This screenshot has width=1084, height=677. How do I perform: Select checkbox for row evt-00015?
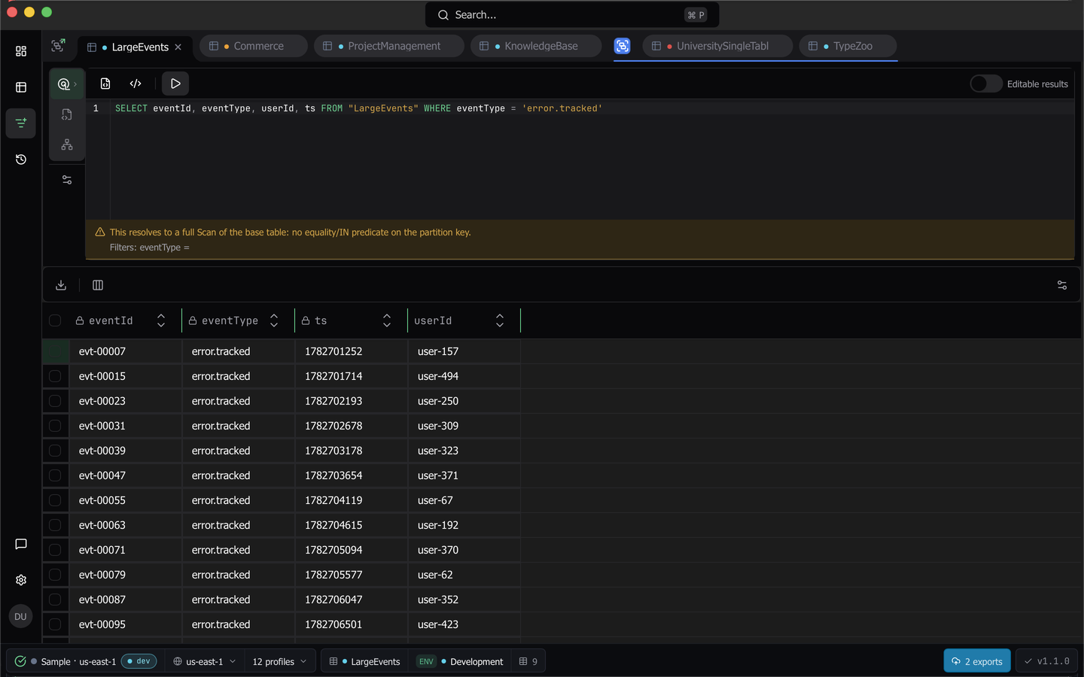(55, 376)
